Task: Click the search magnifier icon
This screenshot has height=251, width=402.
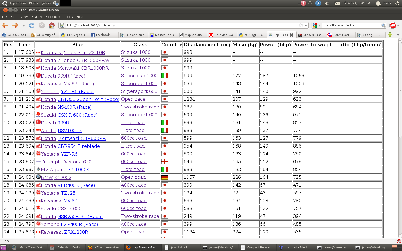Action: tap(383, 25)
